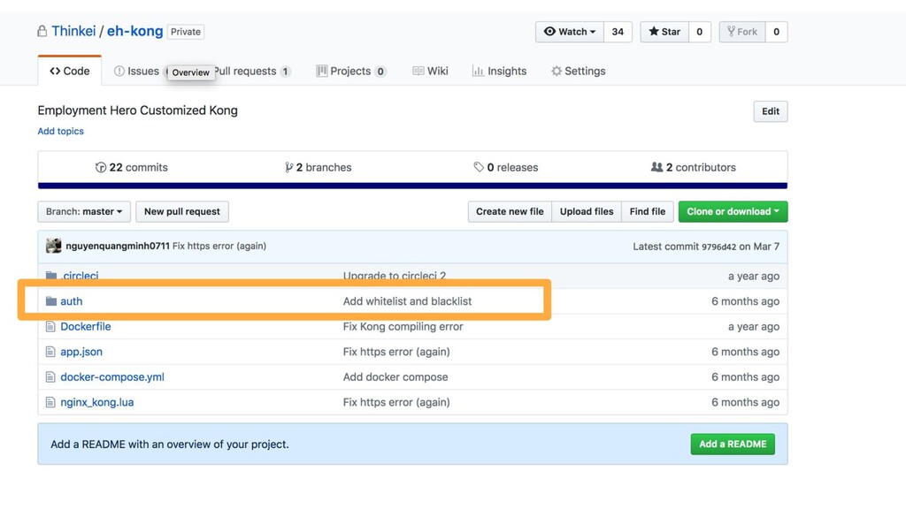Click the contributors people icon
The image size is (906, 509).
[x=657, y=167]
